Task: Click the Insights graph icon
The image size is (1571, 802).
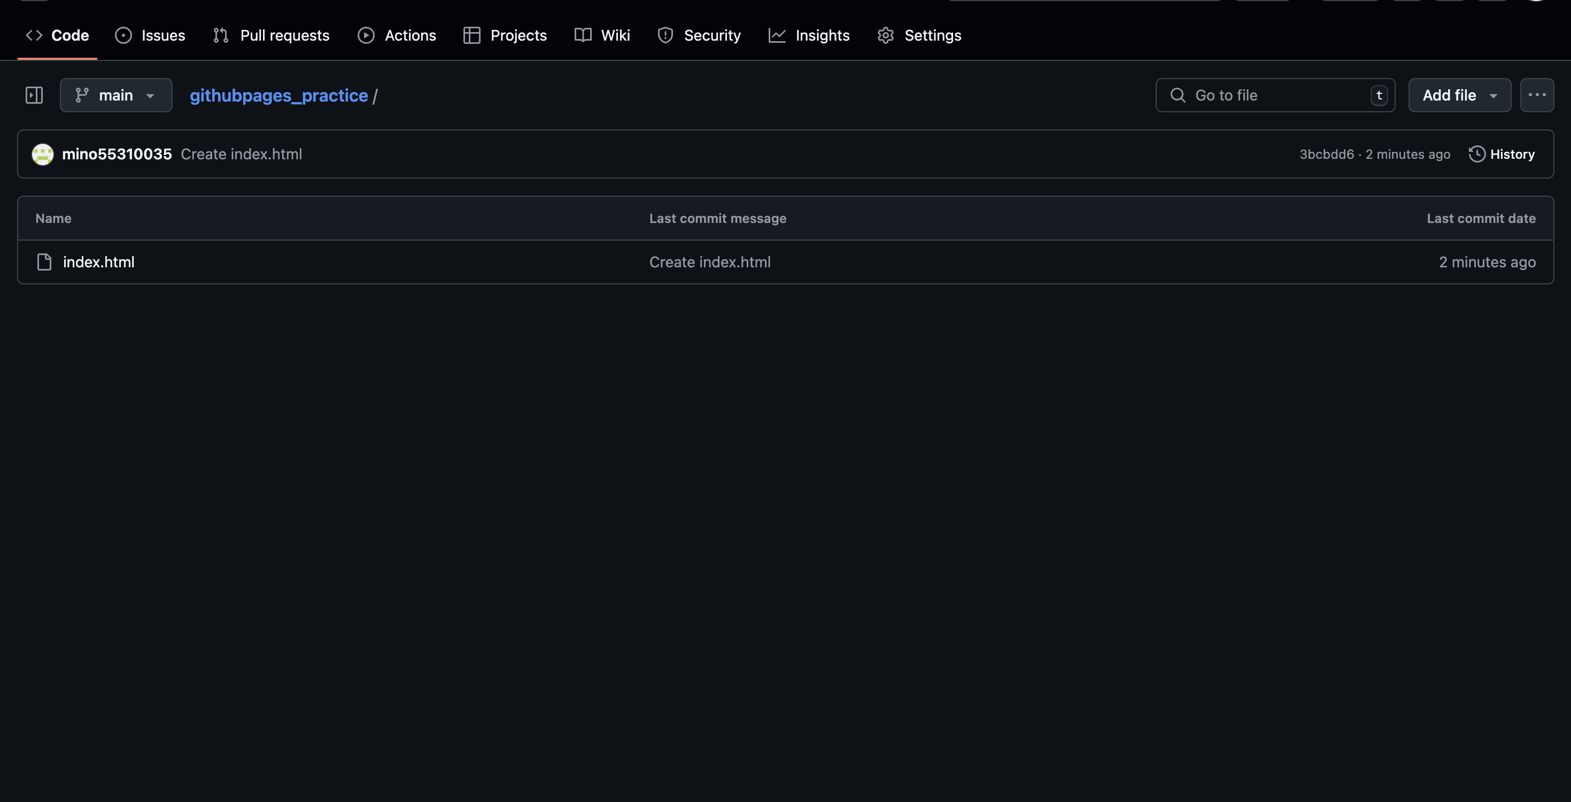Action: (777, 35)
